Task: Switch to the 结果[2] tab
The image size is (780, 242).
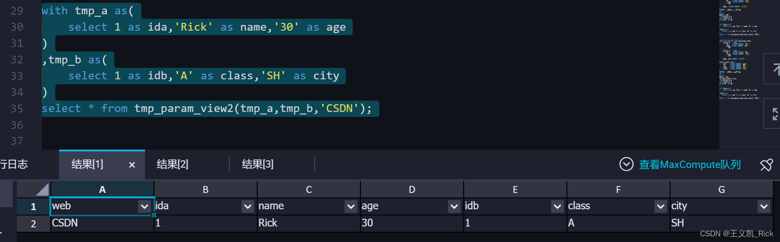Action: click(x=172, y=164)
